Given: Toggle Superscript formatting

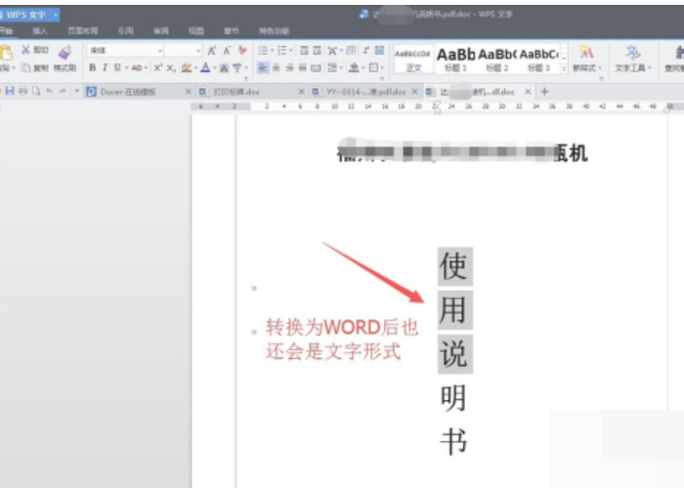Looking at the screenshot, I should coord(158,67).
